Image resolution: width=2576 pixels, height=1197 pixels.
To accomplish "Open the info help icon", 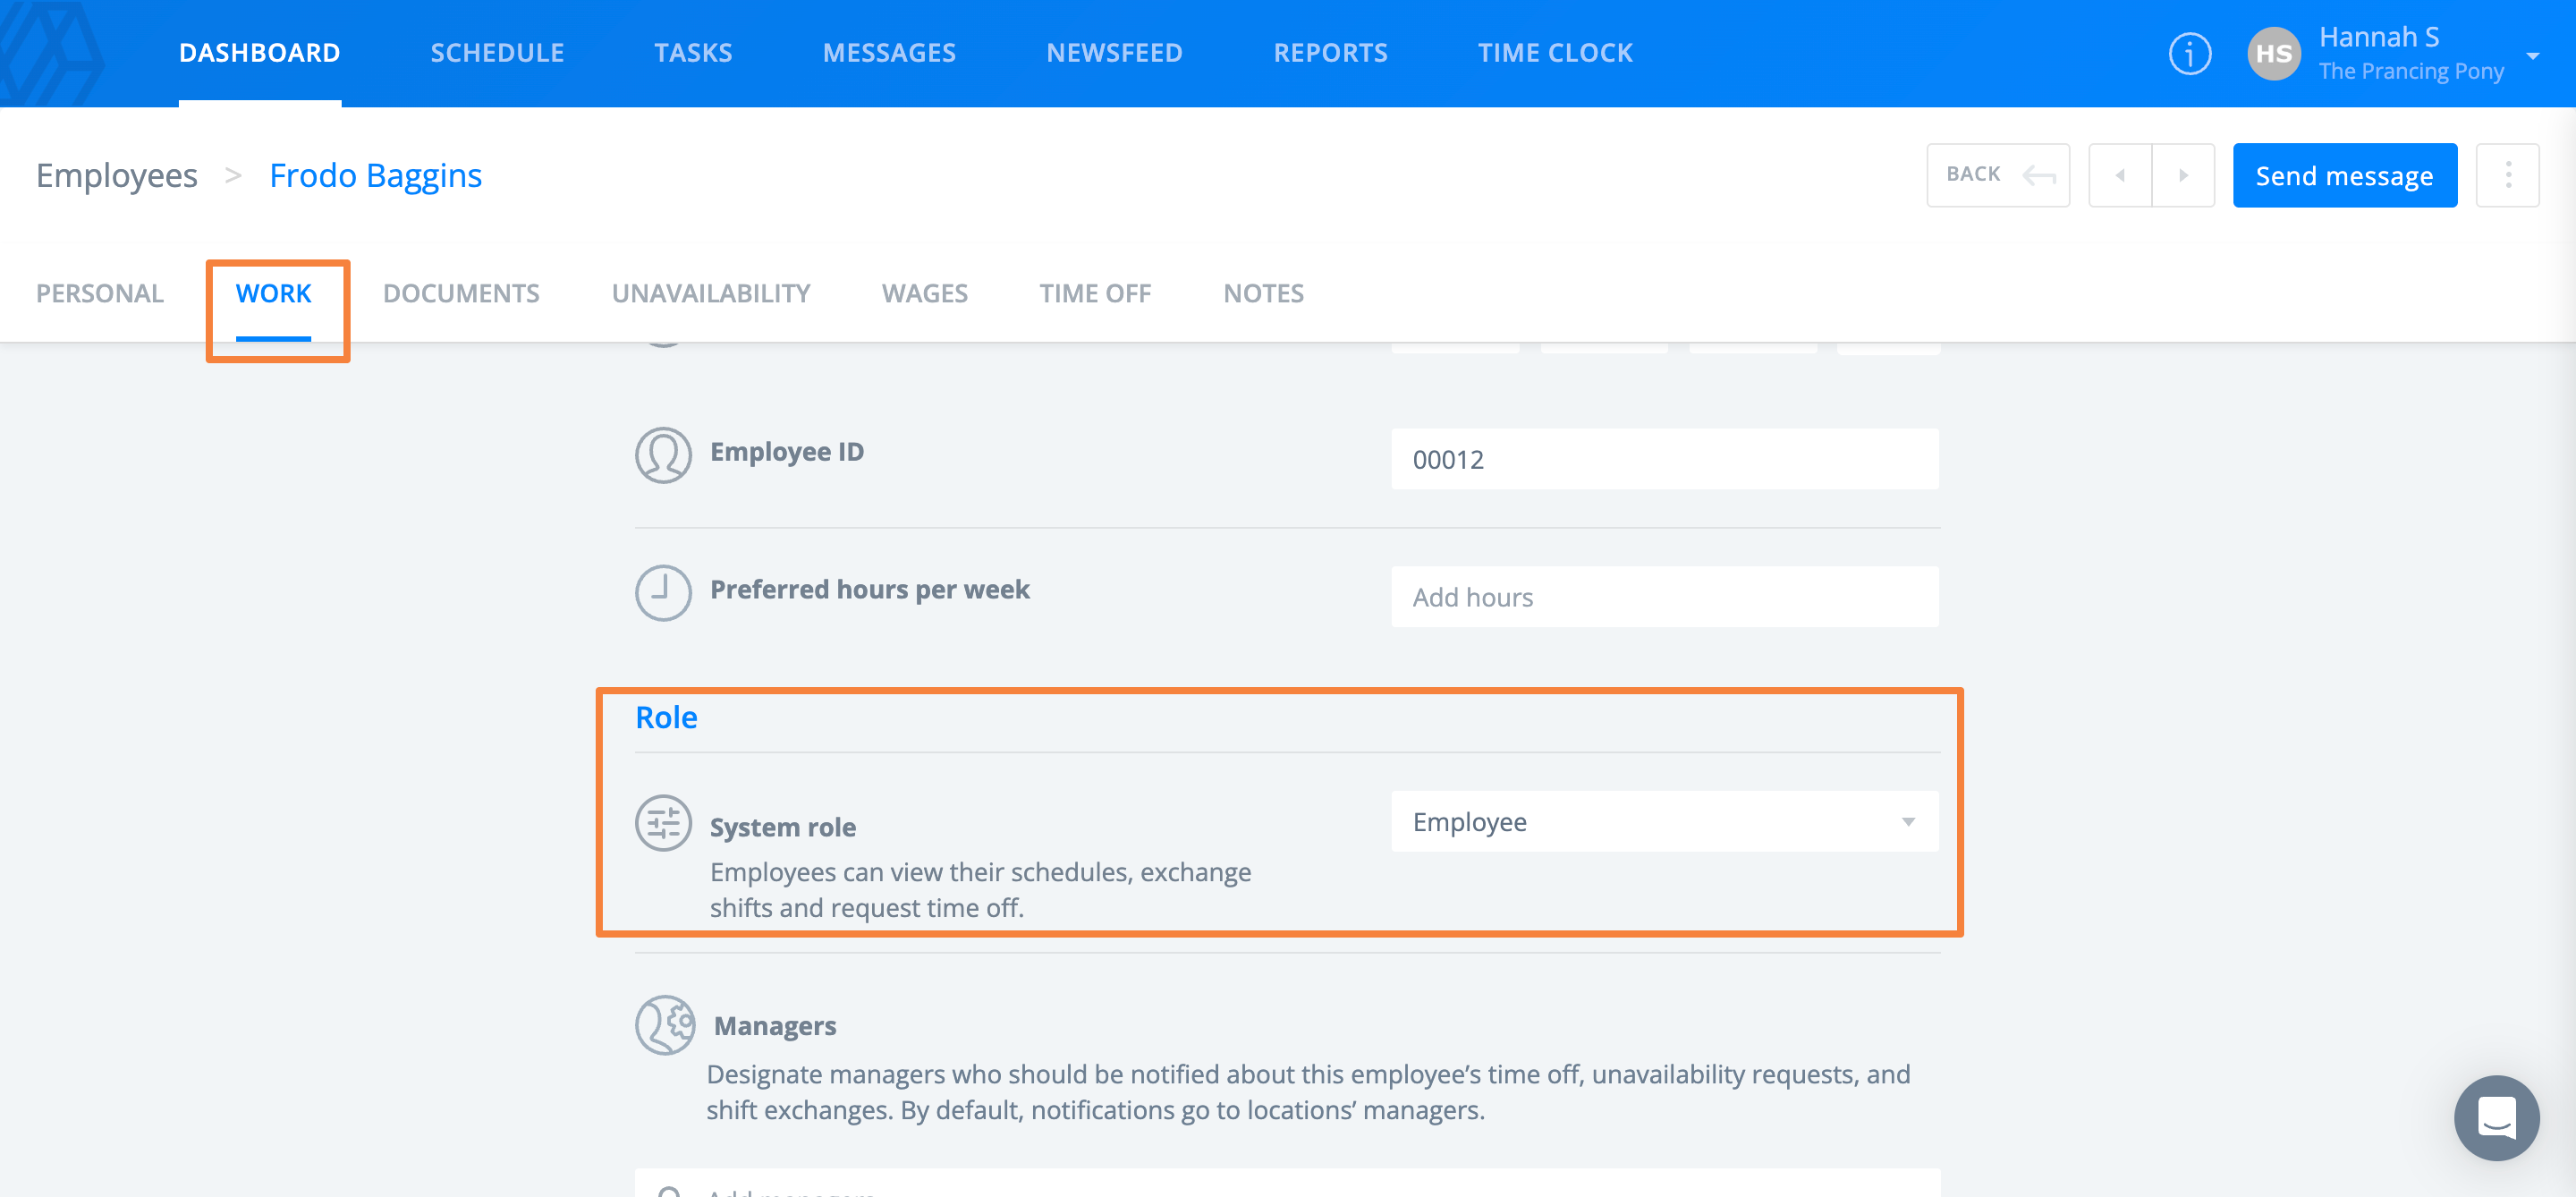I will 2189,53.
